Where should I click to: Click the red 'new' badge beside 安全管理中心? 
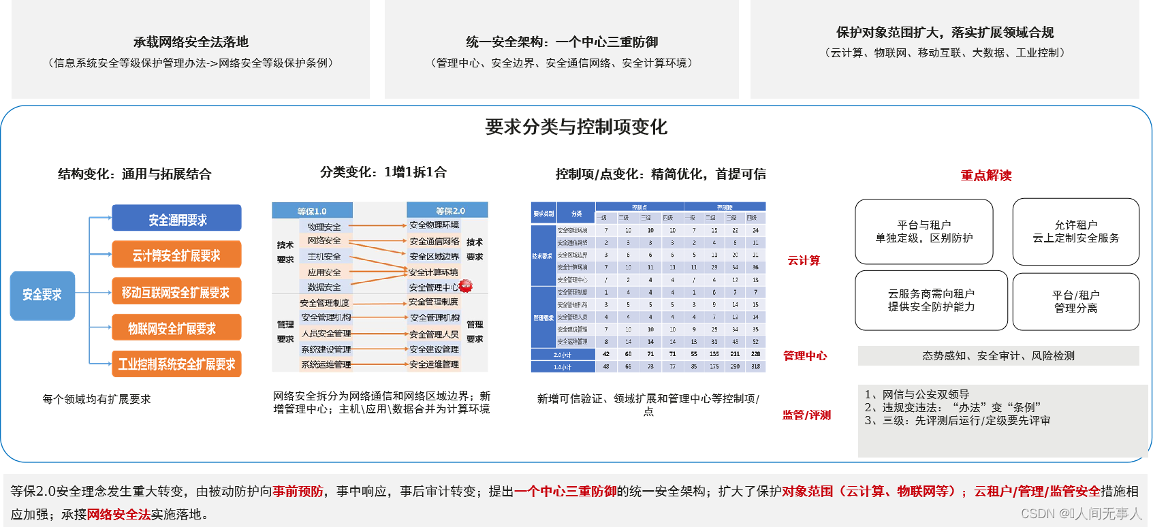click(466, 286)
